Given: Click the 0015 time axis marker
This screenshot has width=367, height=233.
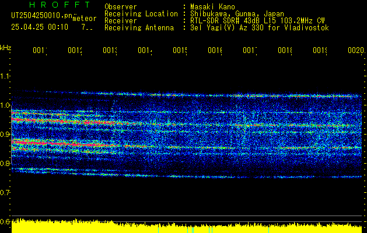Looking at the screenshot, I should tap(180, 50).
